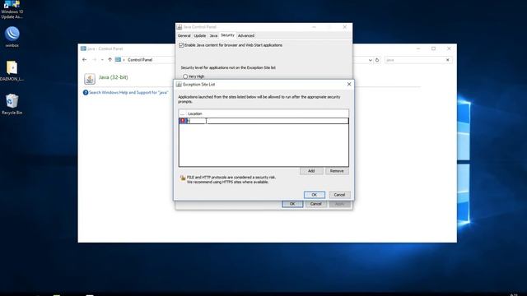Open the Java (32-bit) coffee cup icon
The height and width of the screenshot is (296, 527).
coord(90,79)
